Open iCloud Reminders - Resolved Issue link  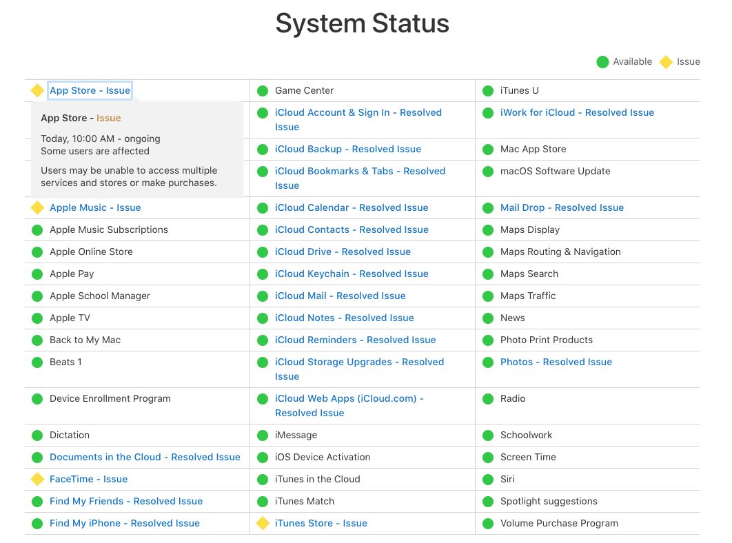pyautogui.click(x=355, y=340)
